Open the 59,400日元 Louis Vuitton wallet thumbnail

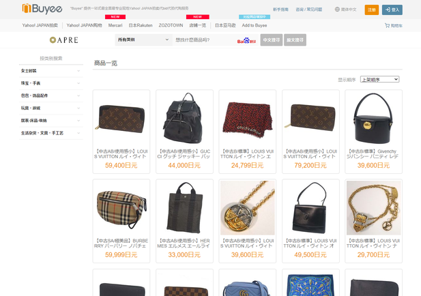121,119
